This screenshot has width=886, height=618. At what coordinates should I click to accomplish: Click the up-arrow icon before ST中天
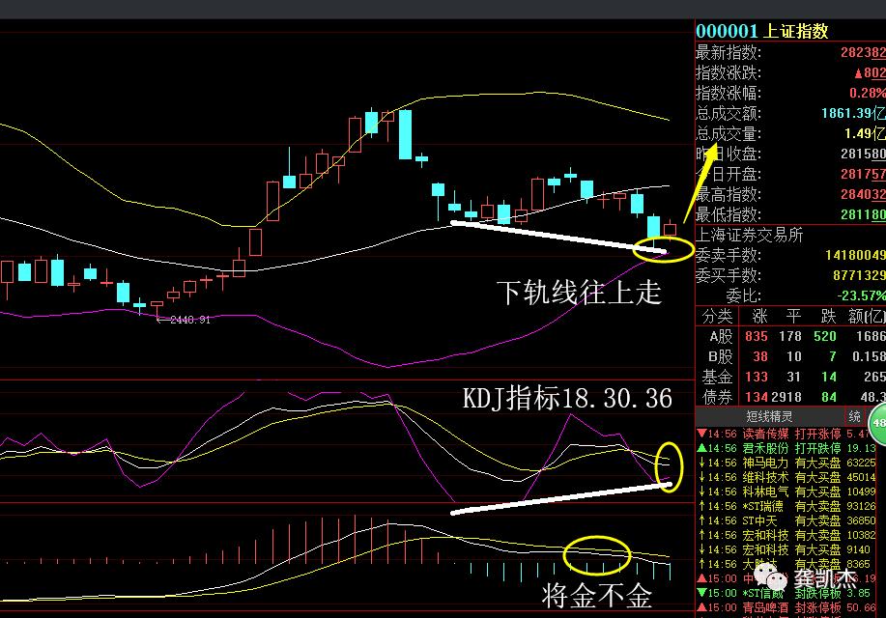[x=700, y=520]
